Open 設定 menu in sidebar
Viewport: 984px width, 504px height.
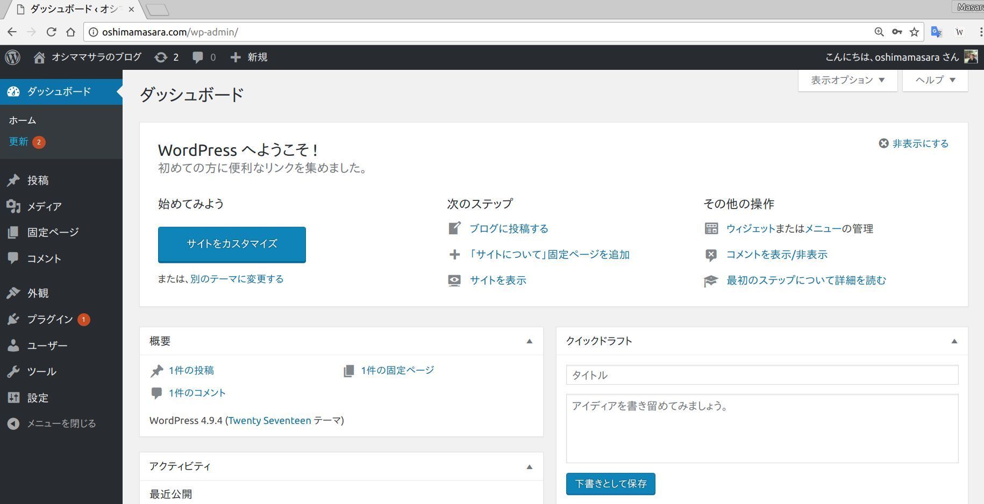click(x=61, y=398)
